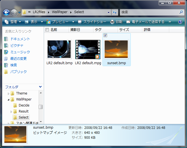The width and height of the screenshot is (187, 148).
Task: Open ドキュメント favorite link
Action: click(x=20, y=39)
